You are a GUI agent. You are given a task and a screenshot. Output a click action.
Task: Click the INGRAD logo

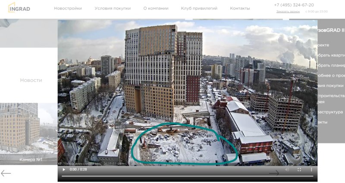click(x=19, y=8)
